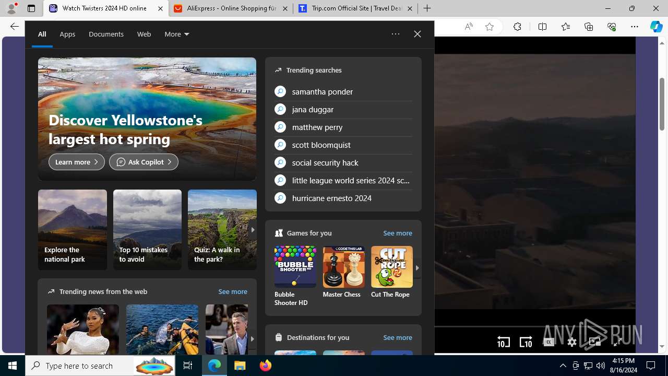Open Task View on taskbar
The image size is (668, 376).
(188, 366)
